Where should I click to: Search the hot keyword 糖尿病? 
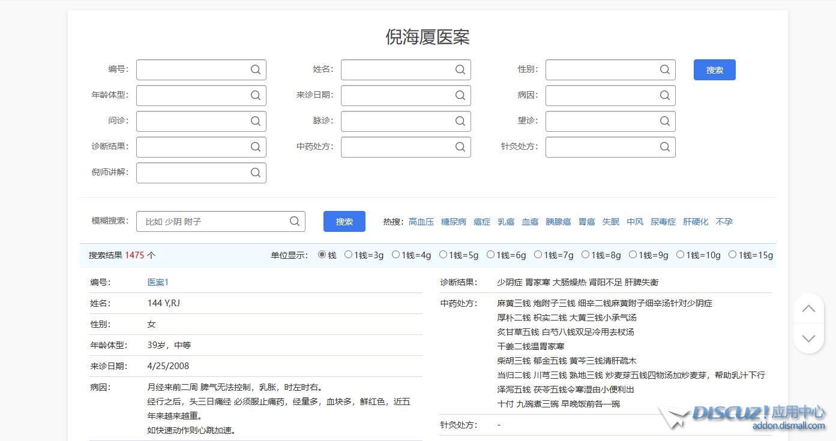pos(453,222)
